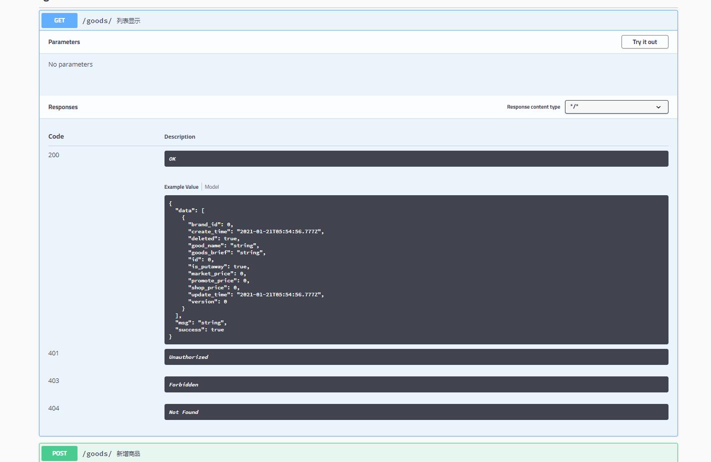The height and width of the screenshot is (462, 711).
Task: Click the "update_time" line in example JSON
Action: coord(256,295)
